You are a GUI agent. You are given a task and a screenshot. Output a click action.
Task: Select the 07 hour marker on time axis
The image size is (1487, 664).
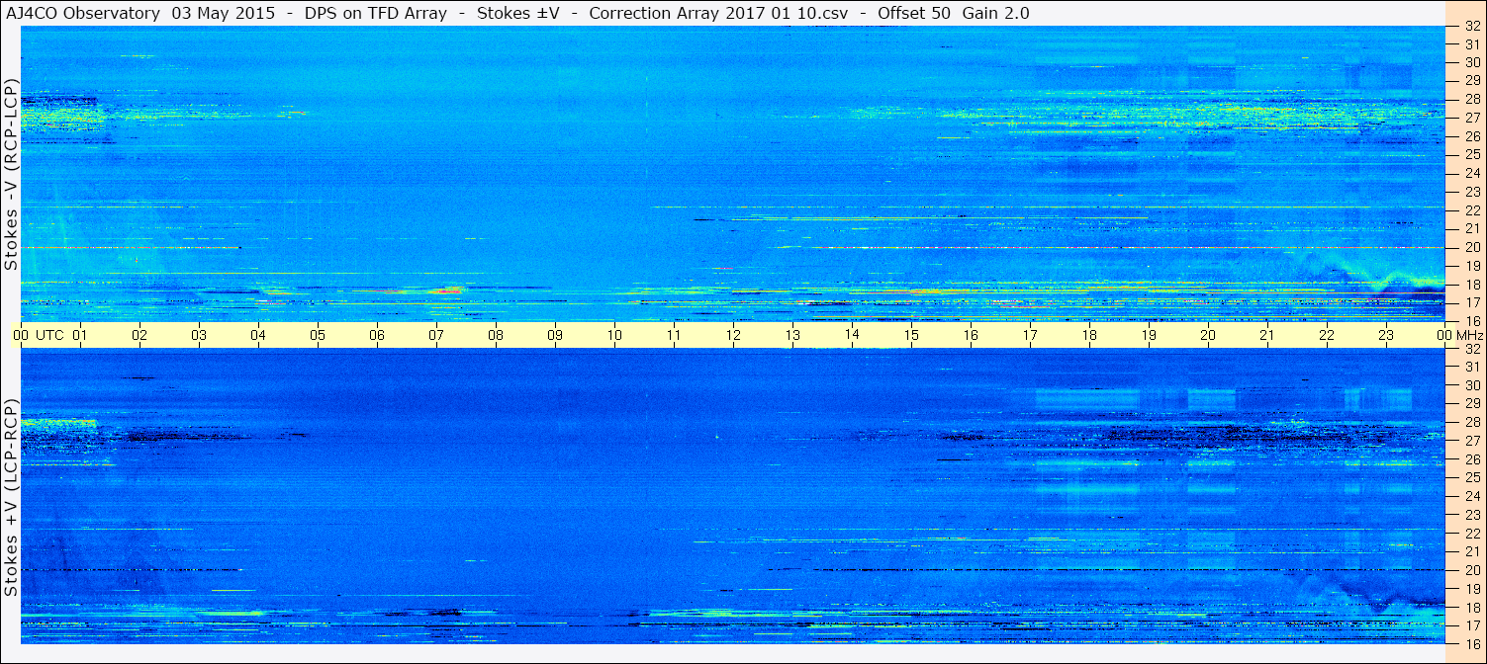436,335
